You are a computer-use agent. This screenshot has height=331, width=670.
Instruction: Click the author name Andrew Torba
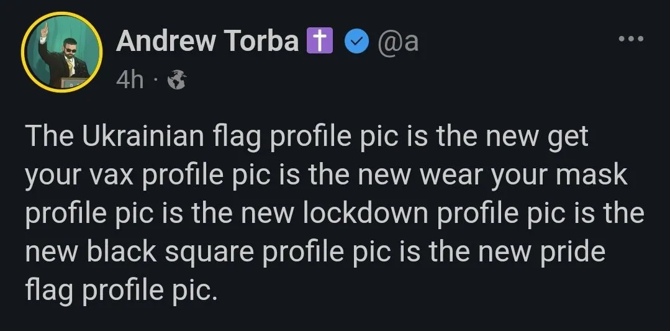click(x=207, y=42)
